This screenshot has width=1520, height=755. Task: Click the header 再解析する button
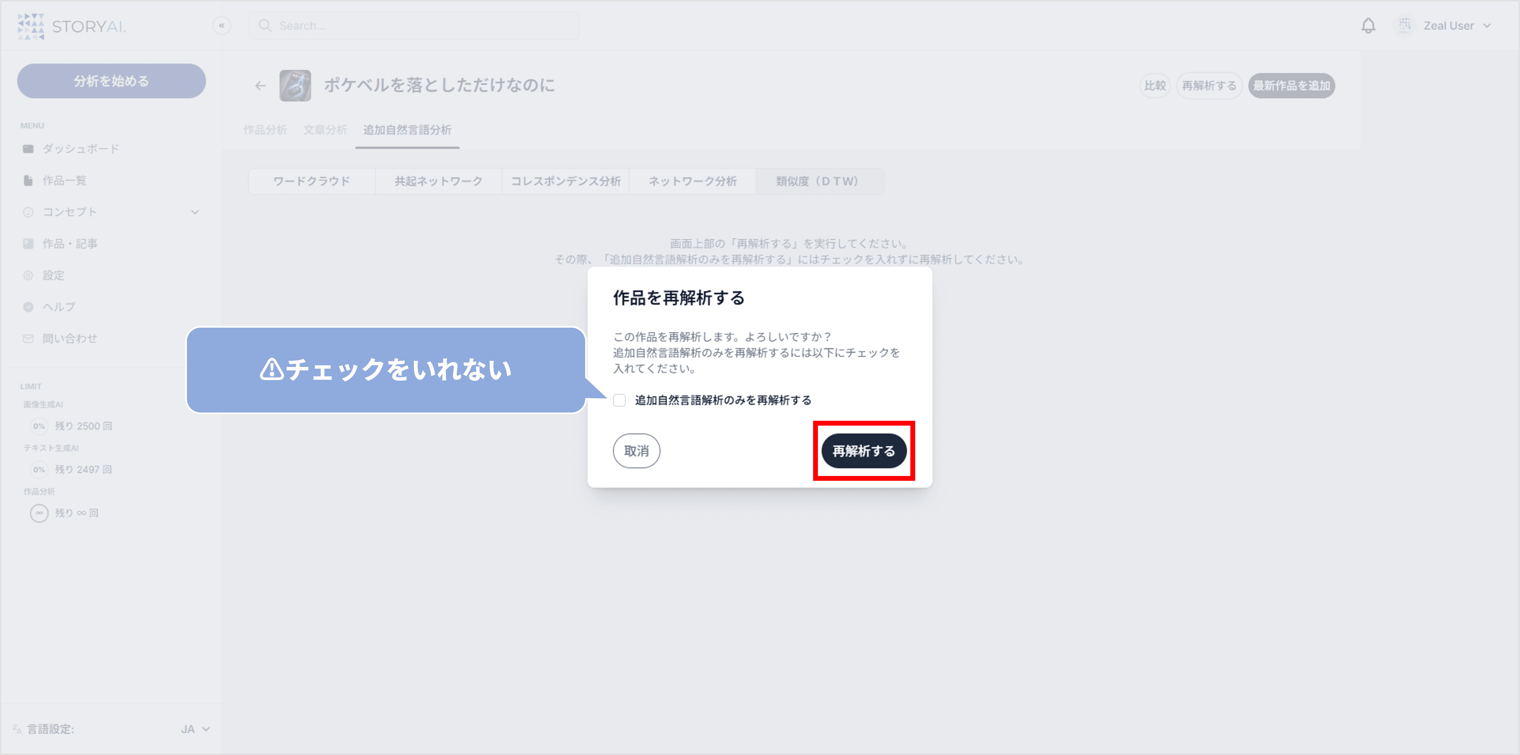pos(1209,86)
